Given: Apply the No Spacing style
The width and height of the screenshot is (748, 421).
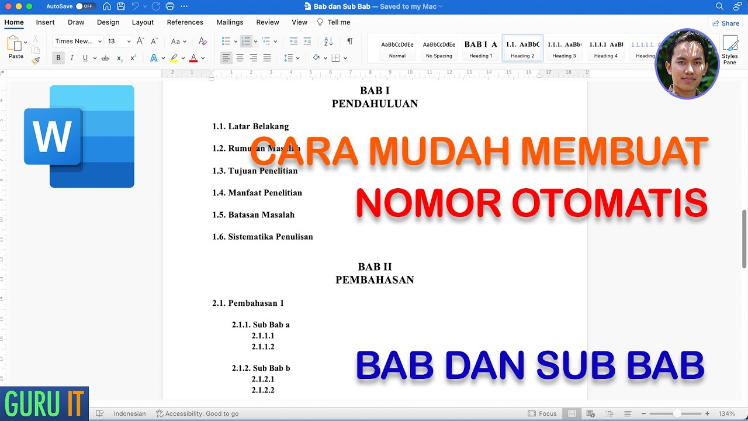Looking at the screenshot, I should (x=439, y=48).
